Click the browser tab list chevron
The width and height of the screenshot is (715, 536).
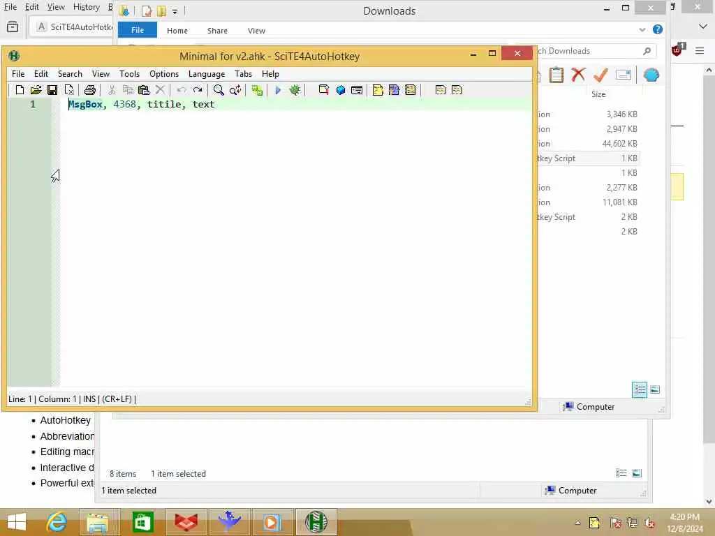pos(702,27)
